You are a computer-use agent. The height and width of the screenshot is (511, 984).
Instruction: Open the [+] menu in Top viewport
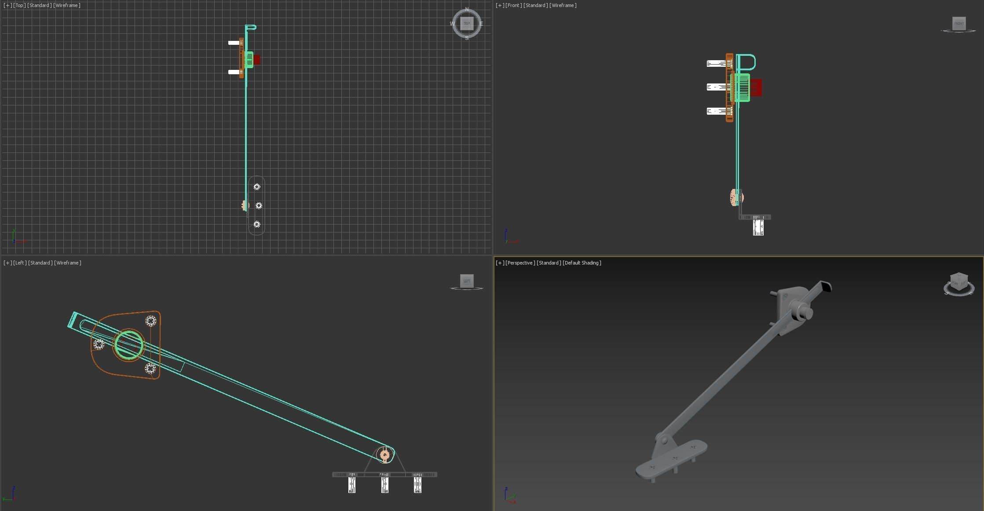coord(7,5)
